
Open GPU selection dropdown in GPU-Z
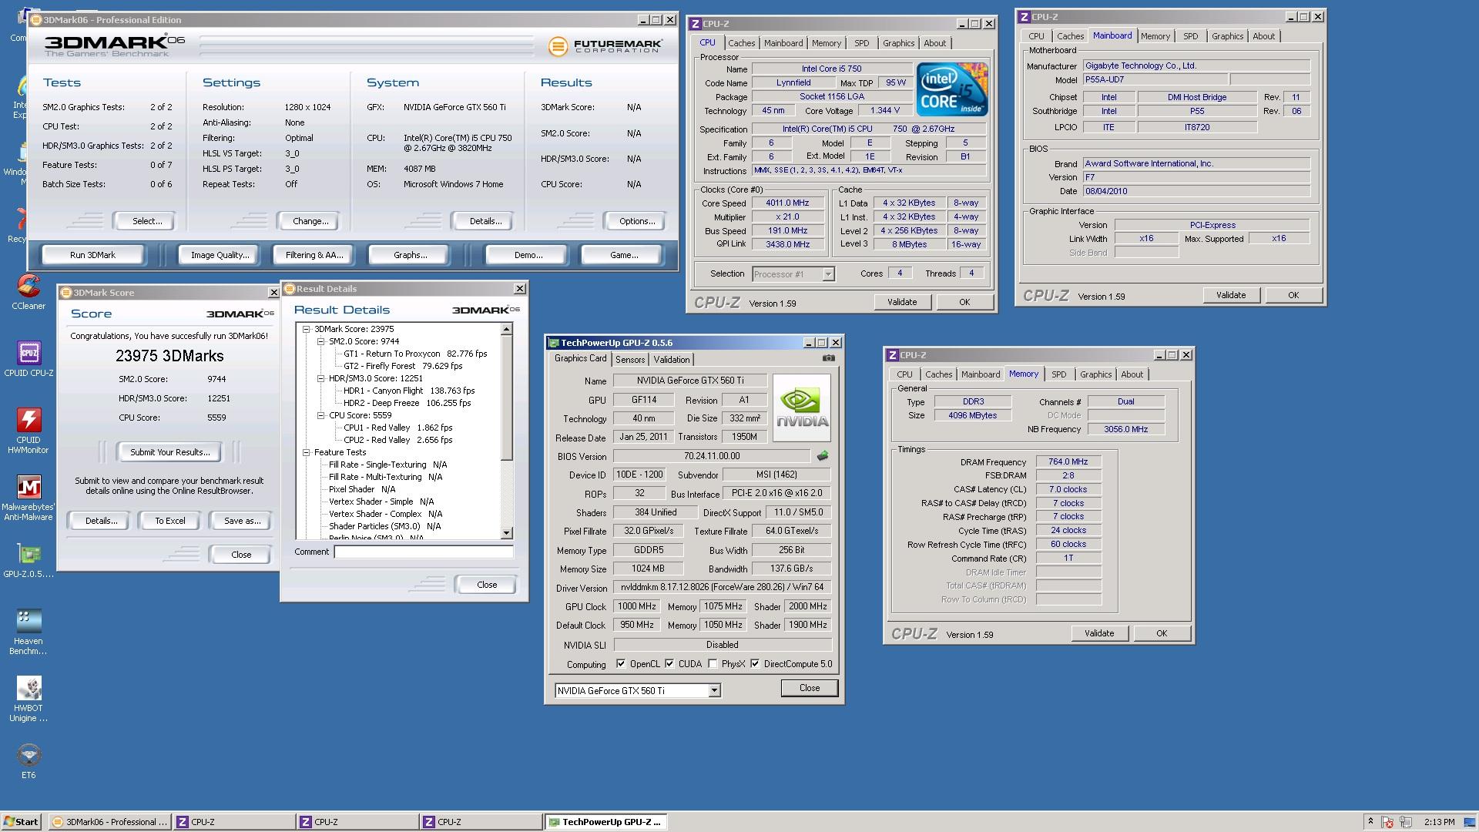point(714,691)
